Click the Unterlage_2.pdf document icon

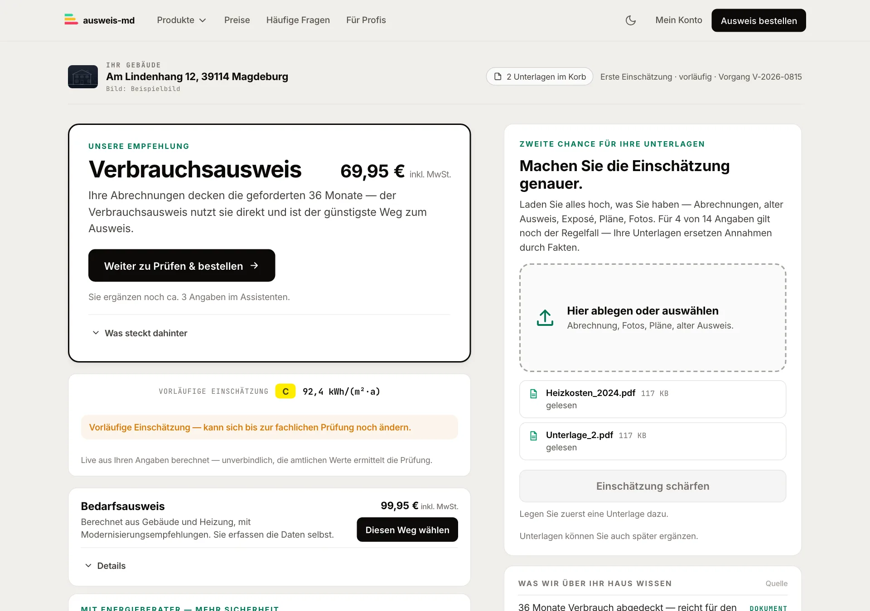pos(534,436)
